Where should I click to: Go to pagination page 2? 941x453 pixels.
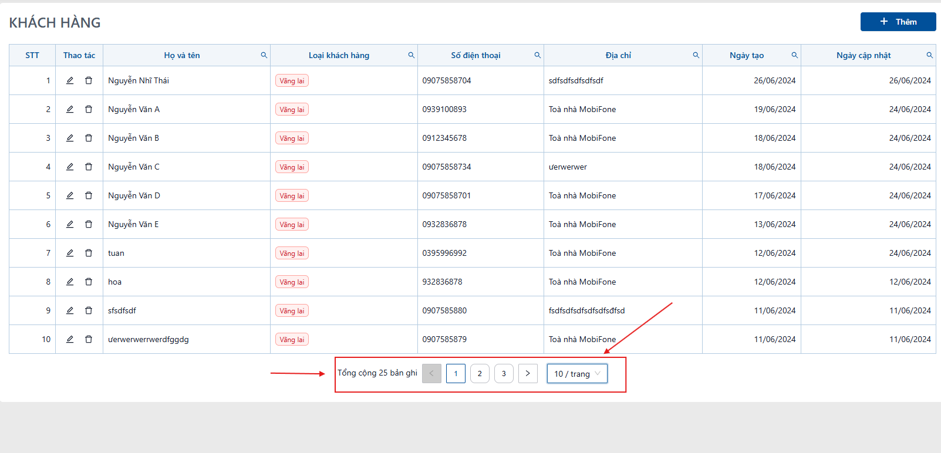(480, 374)
